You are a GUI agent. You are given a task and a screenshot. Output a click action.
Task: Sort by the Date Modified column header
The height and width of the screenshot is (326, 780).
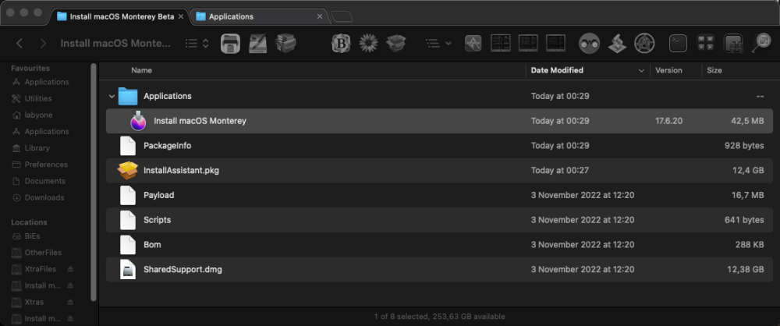point(557,70)
